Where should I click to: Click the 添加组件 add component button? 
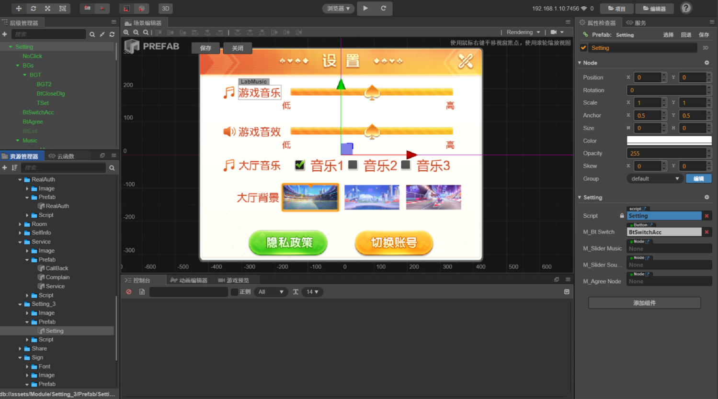tap(644, 303)
